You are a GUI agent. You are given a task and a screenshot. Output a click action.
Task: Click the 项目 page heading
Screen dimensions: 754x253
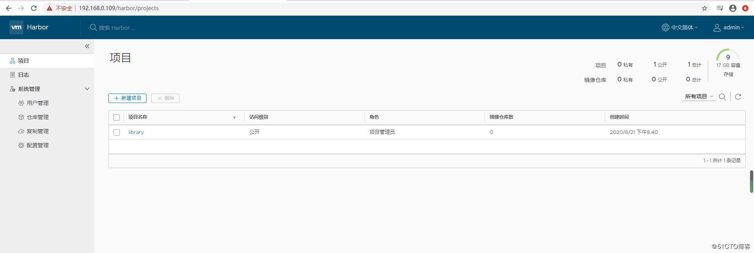point(120,58)
